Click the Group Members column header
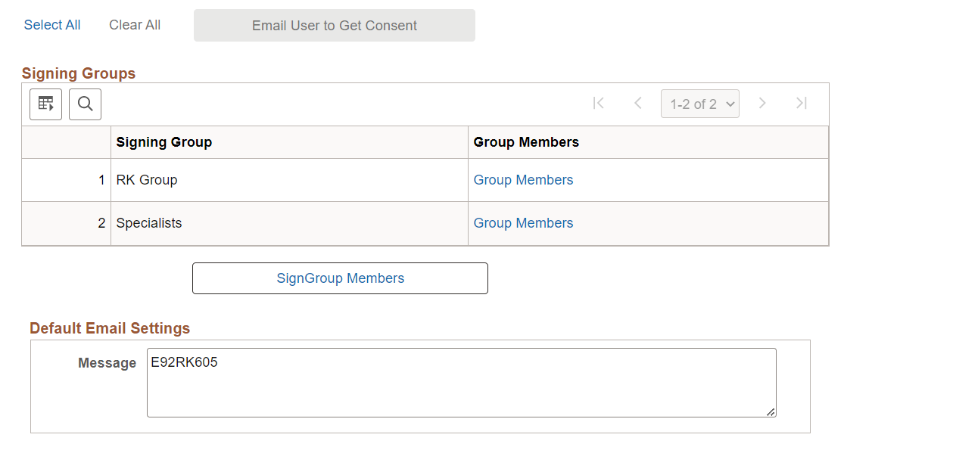The height and width of the screenshot is (450, 953). [x=525, y=141]
